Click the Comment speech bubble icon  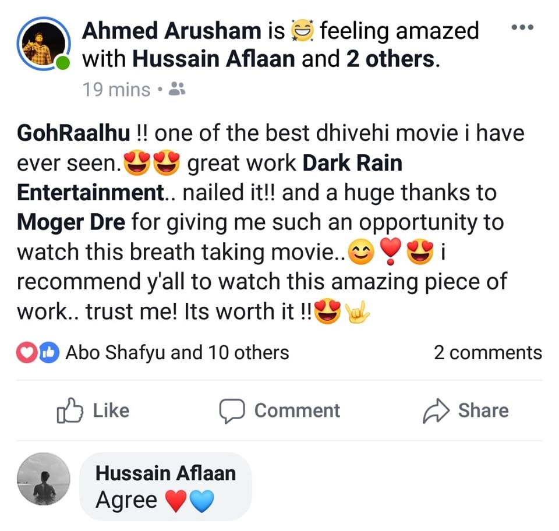click(232, 411)
